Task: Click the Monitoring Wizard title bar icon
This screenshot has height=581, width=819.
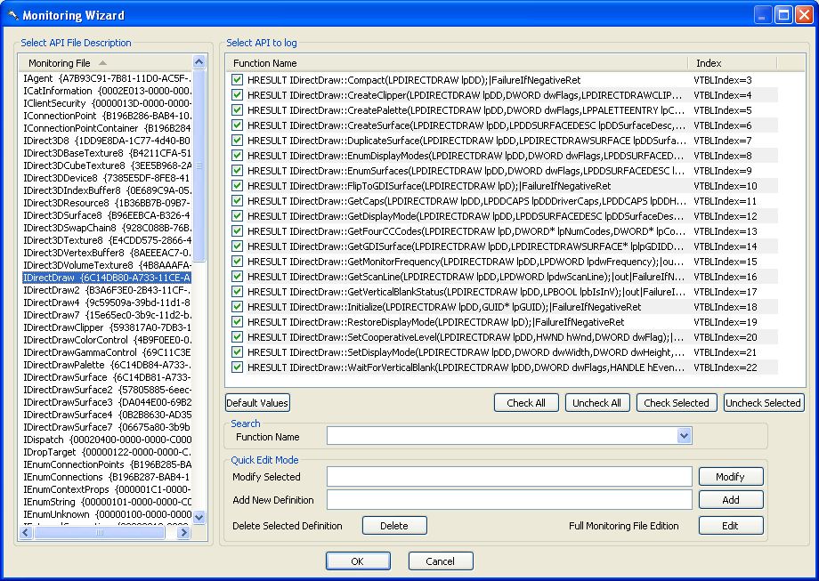Action: pyautogui.click(x=13, y=15)
